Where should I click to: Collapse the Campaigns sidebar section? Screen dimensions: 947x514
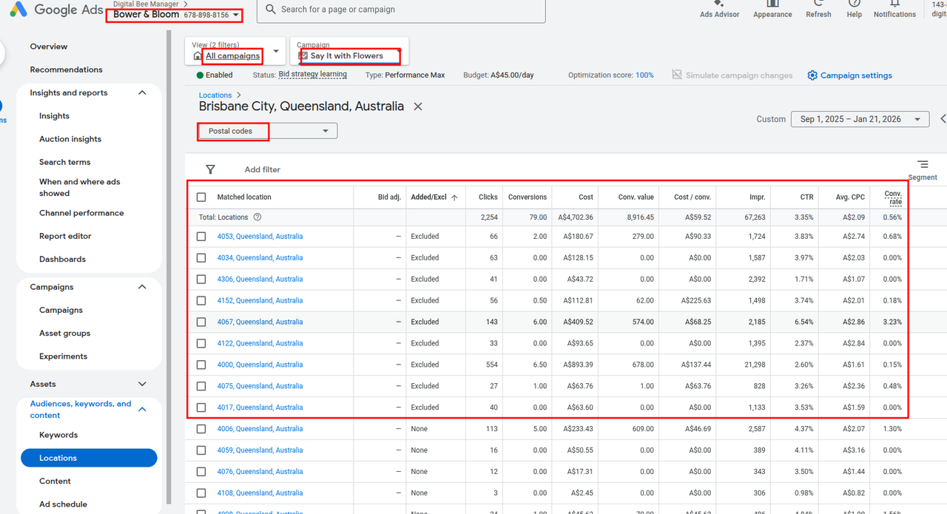[x=142, y=287]
